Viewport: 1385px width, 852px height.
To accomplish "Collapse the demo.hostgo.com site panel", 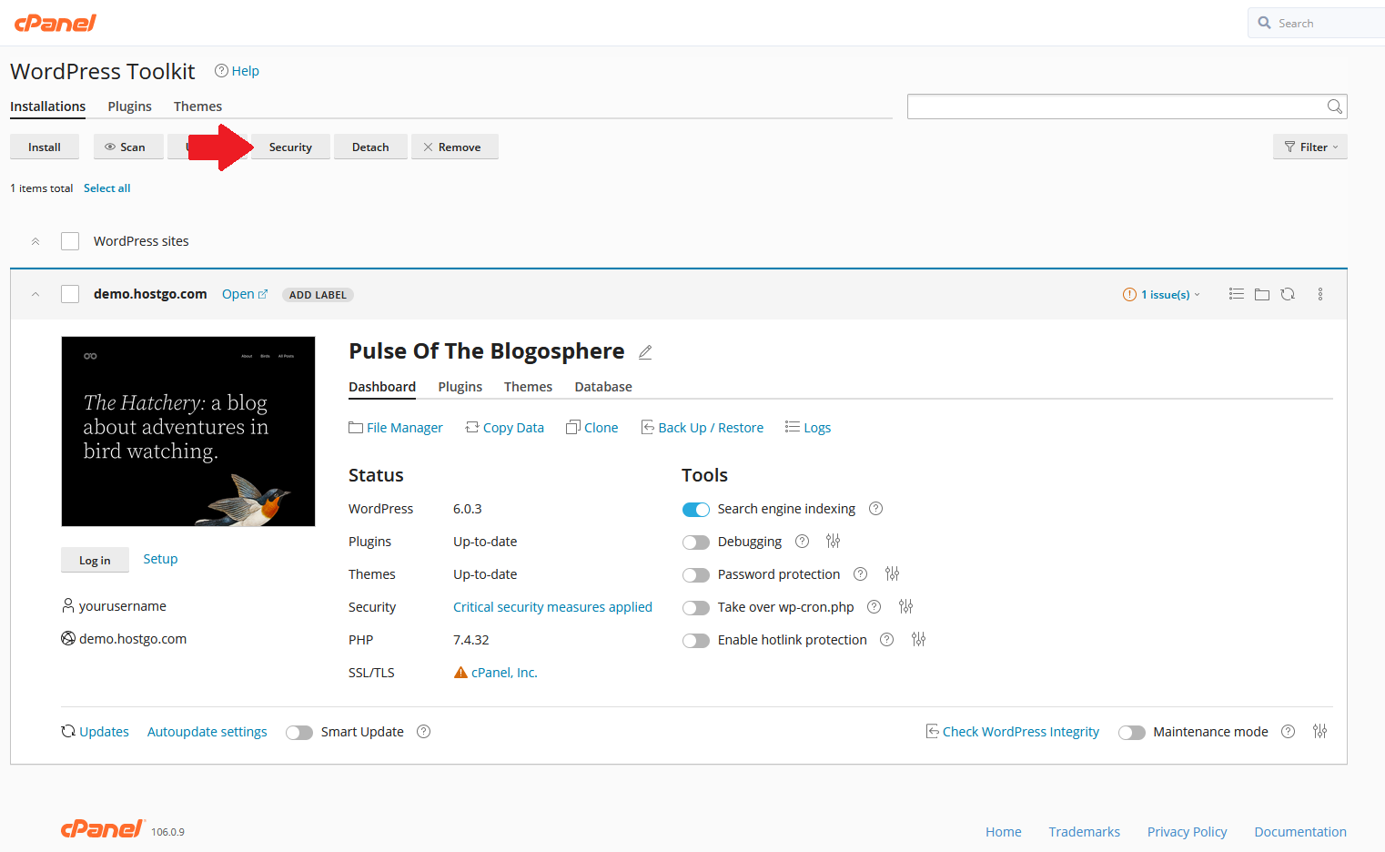I will (x=35, y=294).
